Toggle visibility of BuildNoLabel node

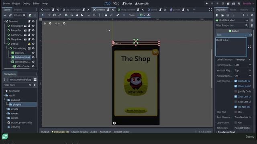tap(33, 57)
